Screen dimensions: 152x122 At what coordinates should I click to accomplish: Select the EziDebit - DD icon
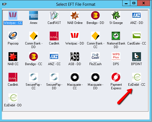(x=13, y=98)
